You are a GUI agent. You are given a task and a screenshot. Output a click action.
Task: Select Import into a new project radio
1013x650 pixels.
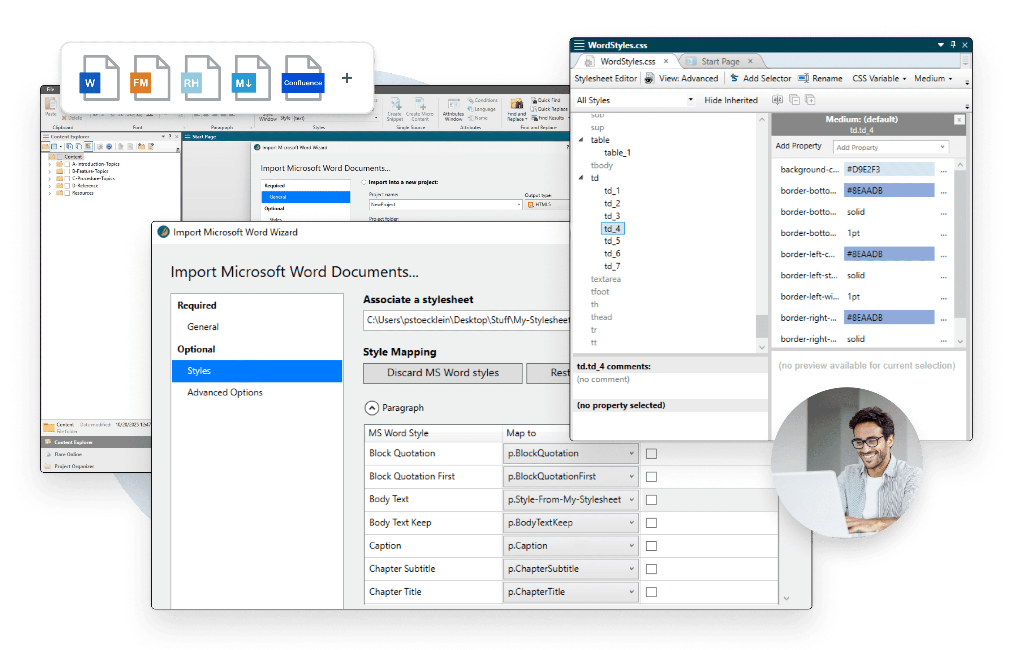(364, 182)
